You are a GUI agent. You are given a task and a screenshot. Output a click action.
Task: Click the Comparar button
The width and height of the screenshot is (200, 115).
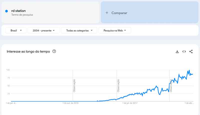[x=149, y=12]
